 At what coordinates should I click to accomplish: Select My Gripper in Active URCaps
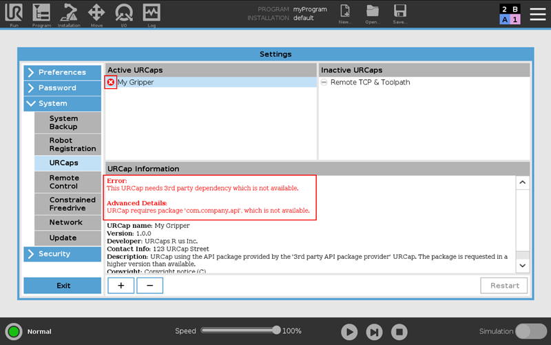[136, 82]
